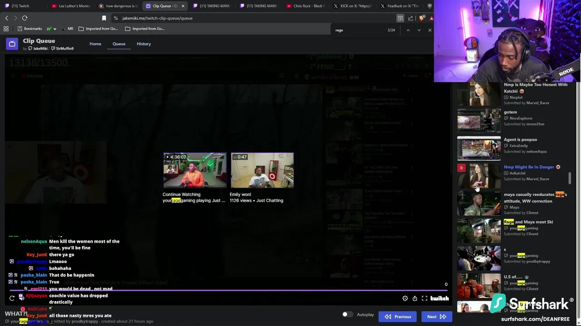
Task: Click the title Nmp Is Maybe Too Honest With Katchii
Action: [536, 88]
